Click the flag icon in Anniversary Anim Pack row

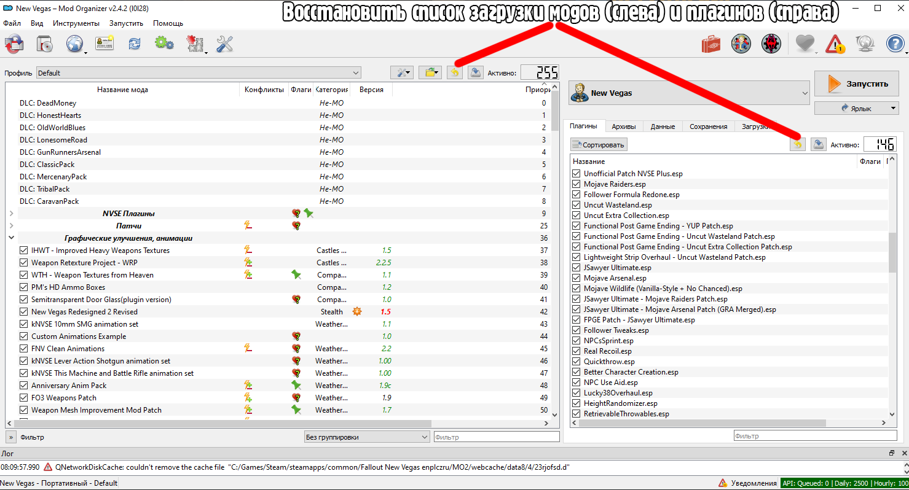(x=296, y=386)
